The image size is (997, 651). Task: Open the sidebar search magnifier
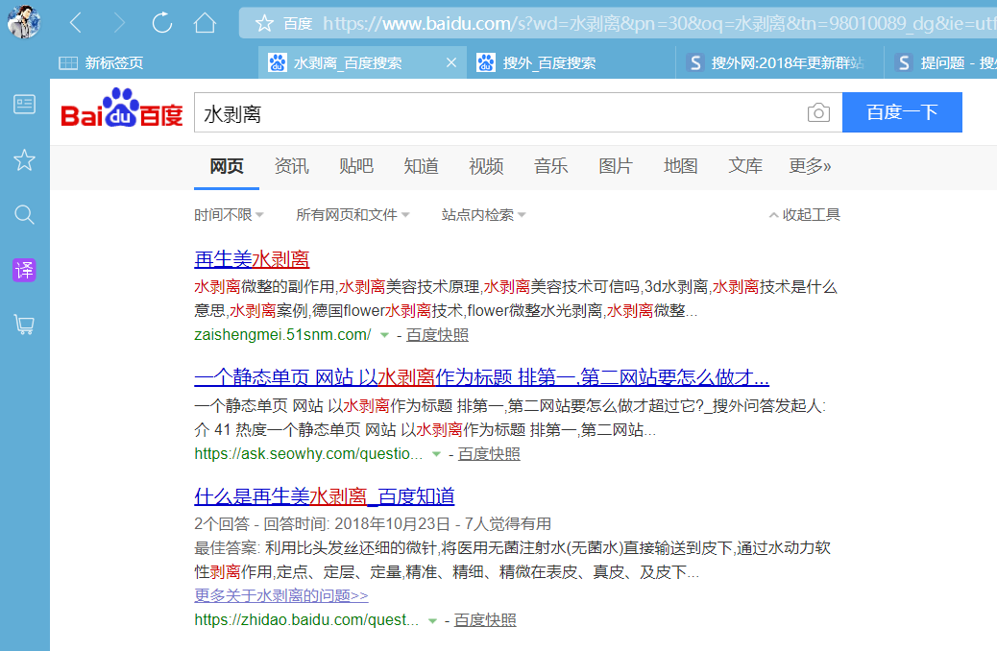pos(24,214)
